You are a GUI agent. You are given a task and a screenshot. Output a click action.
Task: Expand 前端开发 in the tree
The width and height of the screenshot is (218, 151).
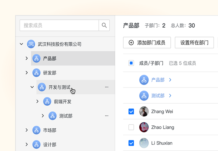click(37, 102)
